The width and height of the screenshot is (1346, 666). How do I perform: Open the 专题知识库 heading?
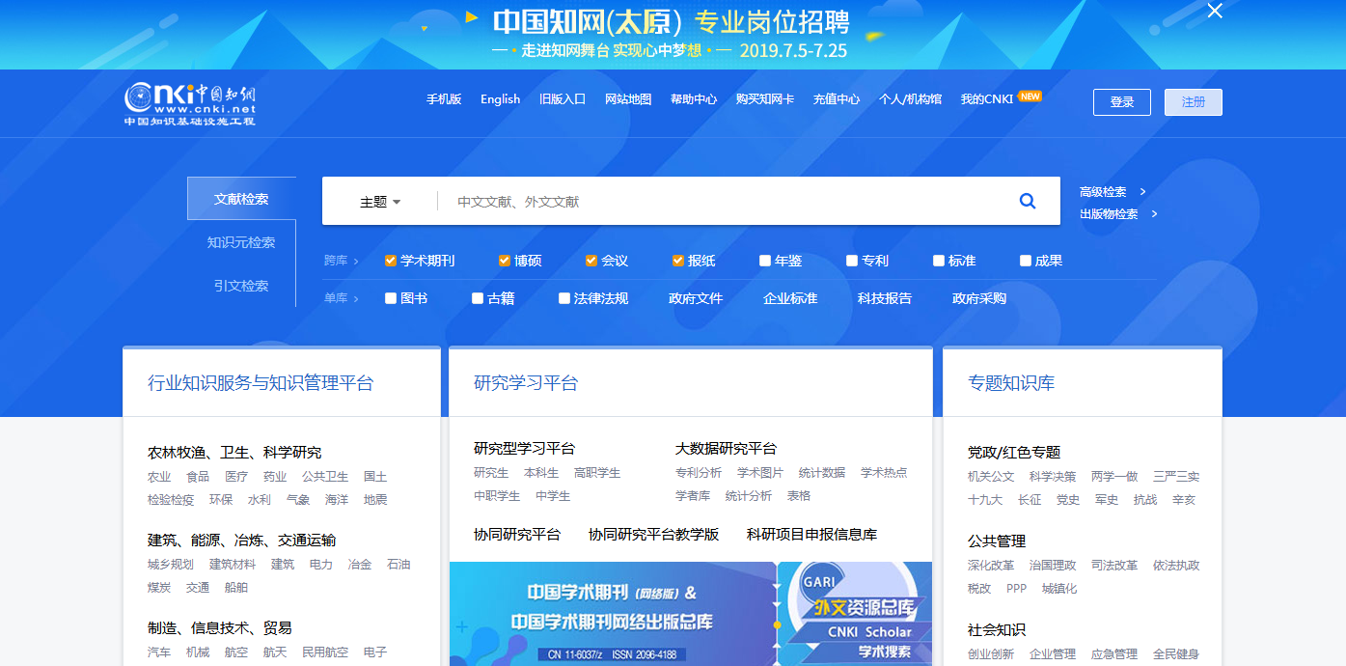[x=1011, y=383]
